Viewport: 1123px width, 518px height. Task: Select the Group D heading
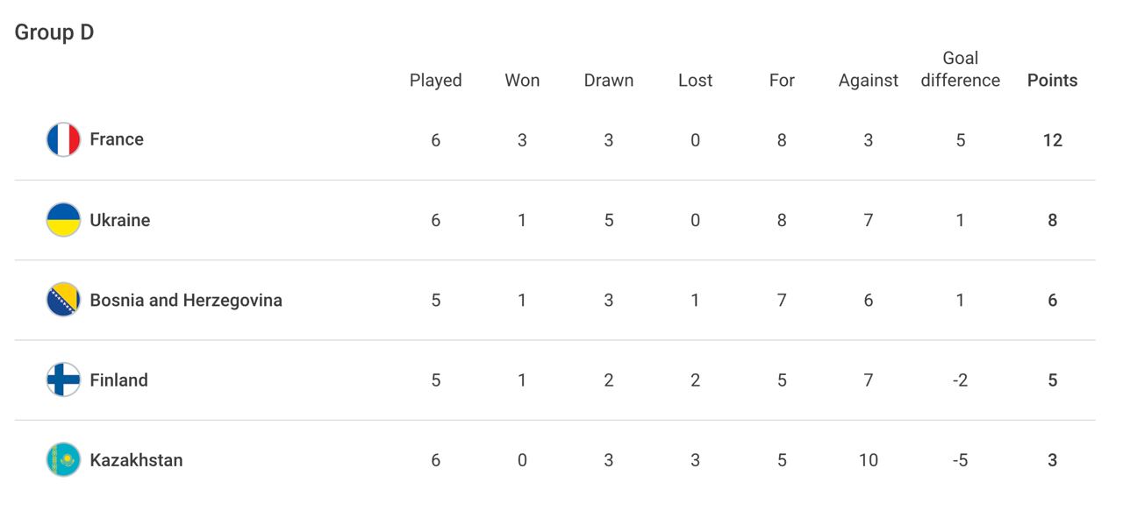click(x=54, y=32)
